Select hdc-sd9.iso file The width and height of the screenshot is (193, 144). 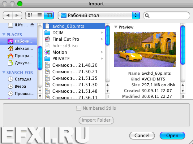pos(74,46)
